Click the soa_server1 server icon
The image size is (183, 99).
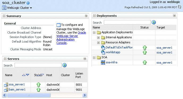(6, 85)
